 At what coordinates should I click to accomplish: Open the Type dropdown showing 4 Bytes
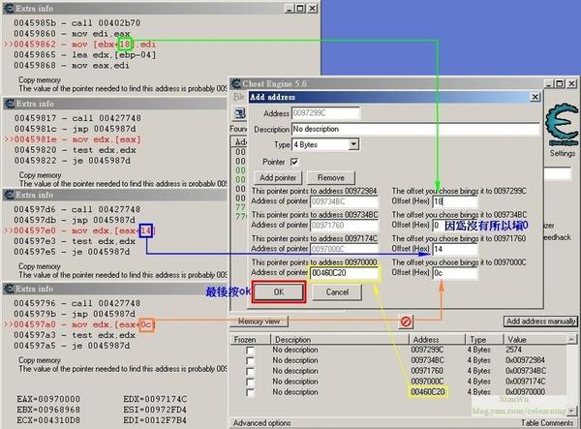pos(353,144)
